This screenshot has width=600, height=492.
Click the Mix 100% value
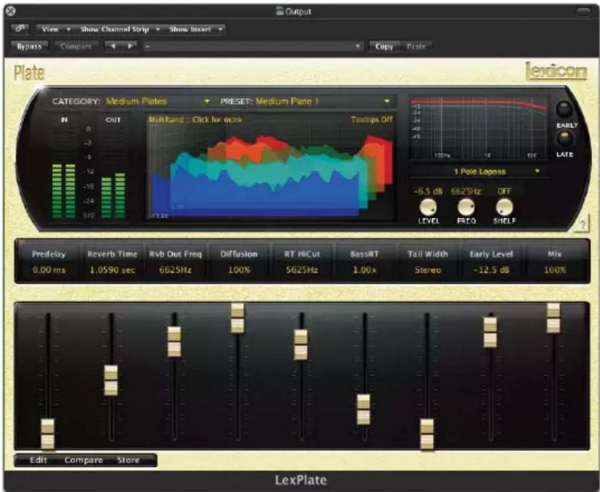coord(554,270)
